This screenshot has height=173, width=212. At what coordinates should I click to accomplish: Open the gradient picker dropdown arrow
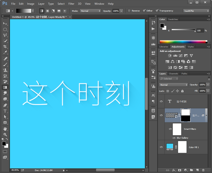click(x=33, y=11)
